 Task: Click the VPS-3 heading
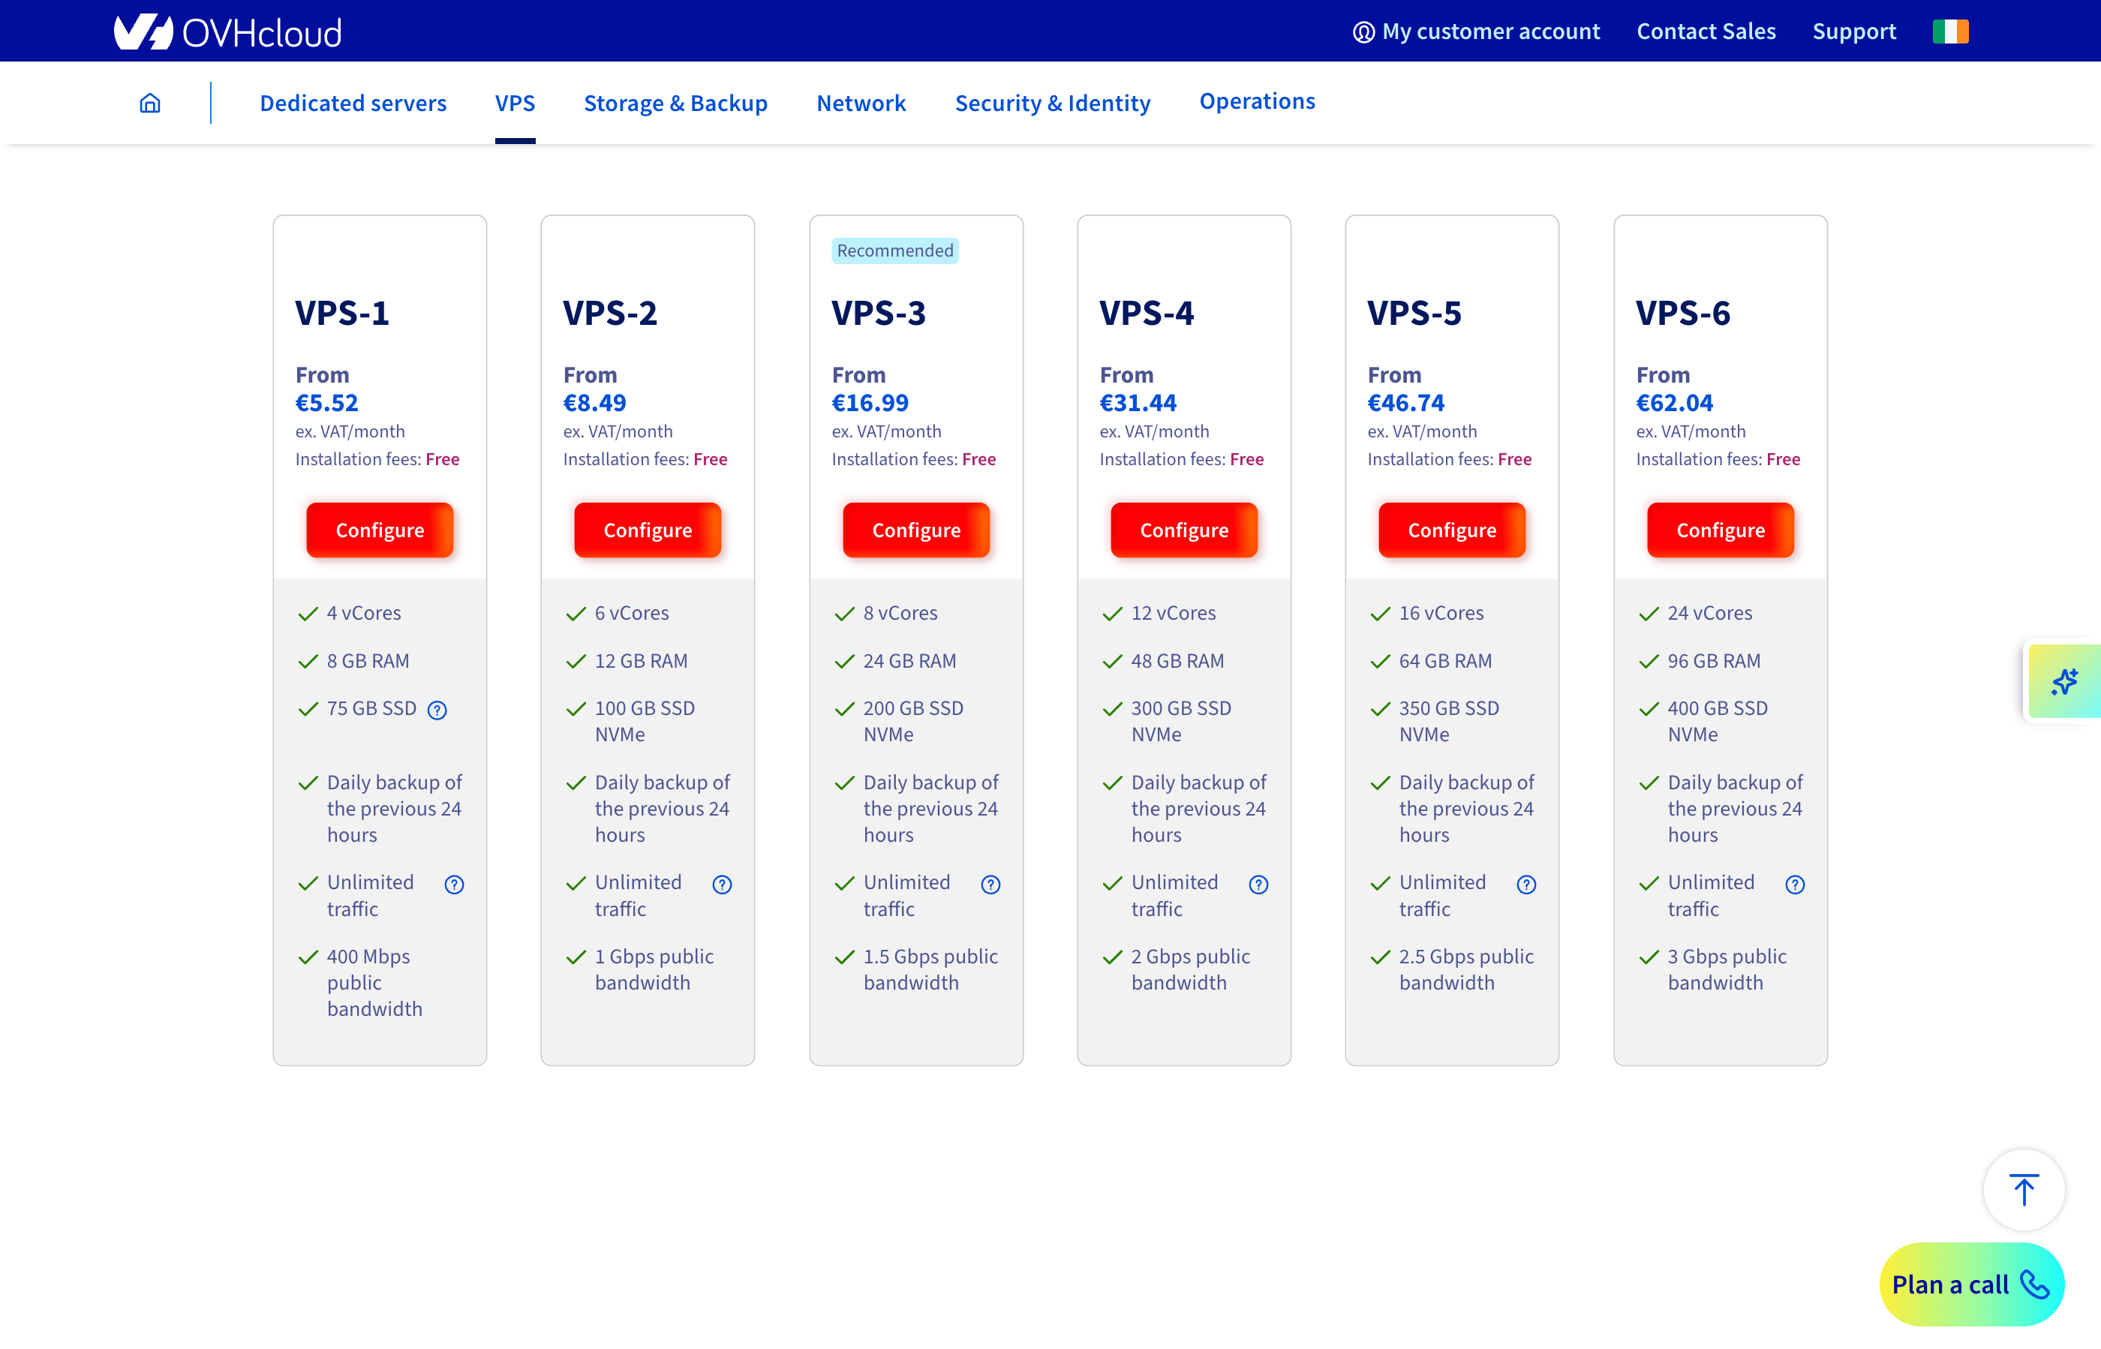[879, 313]
